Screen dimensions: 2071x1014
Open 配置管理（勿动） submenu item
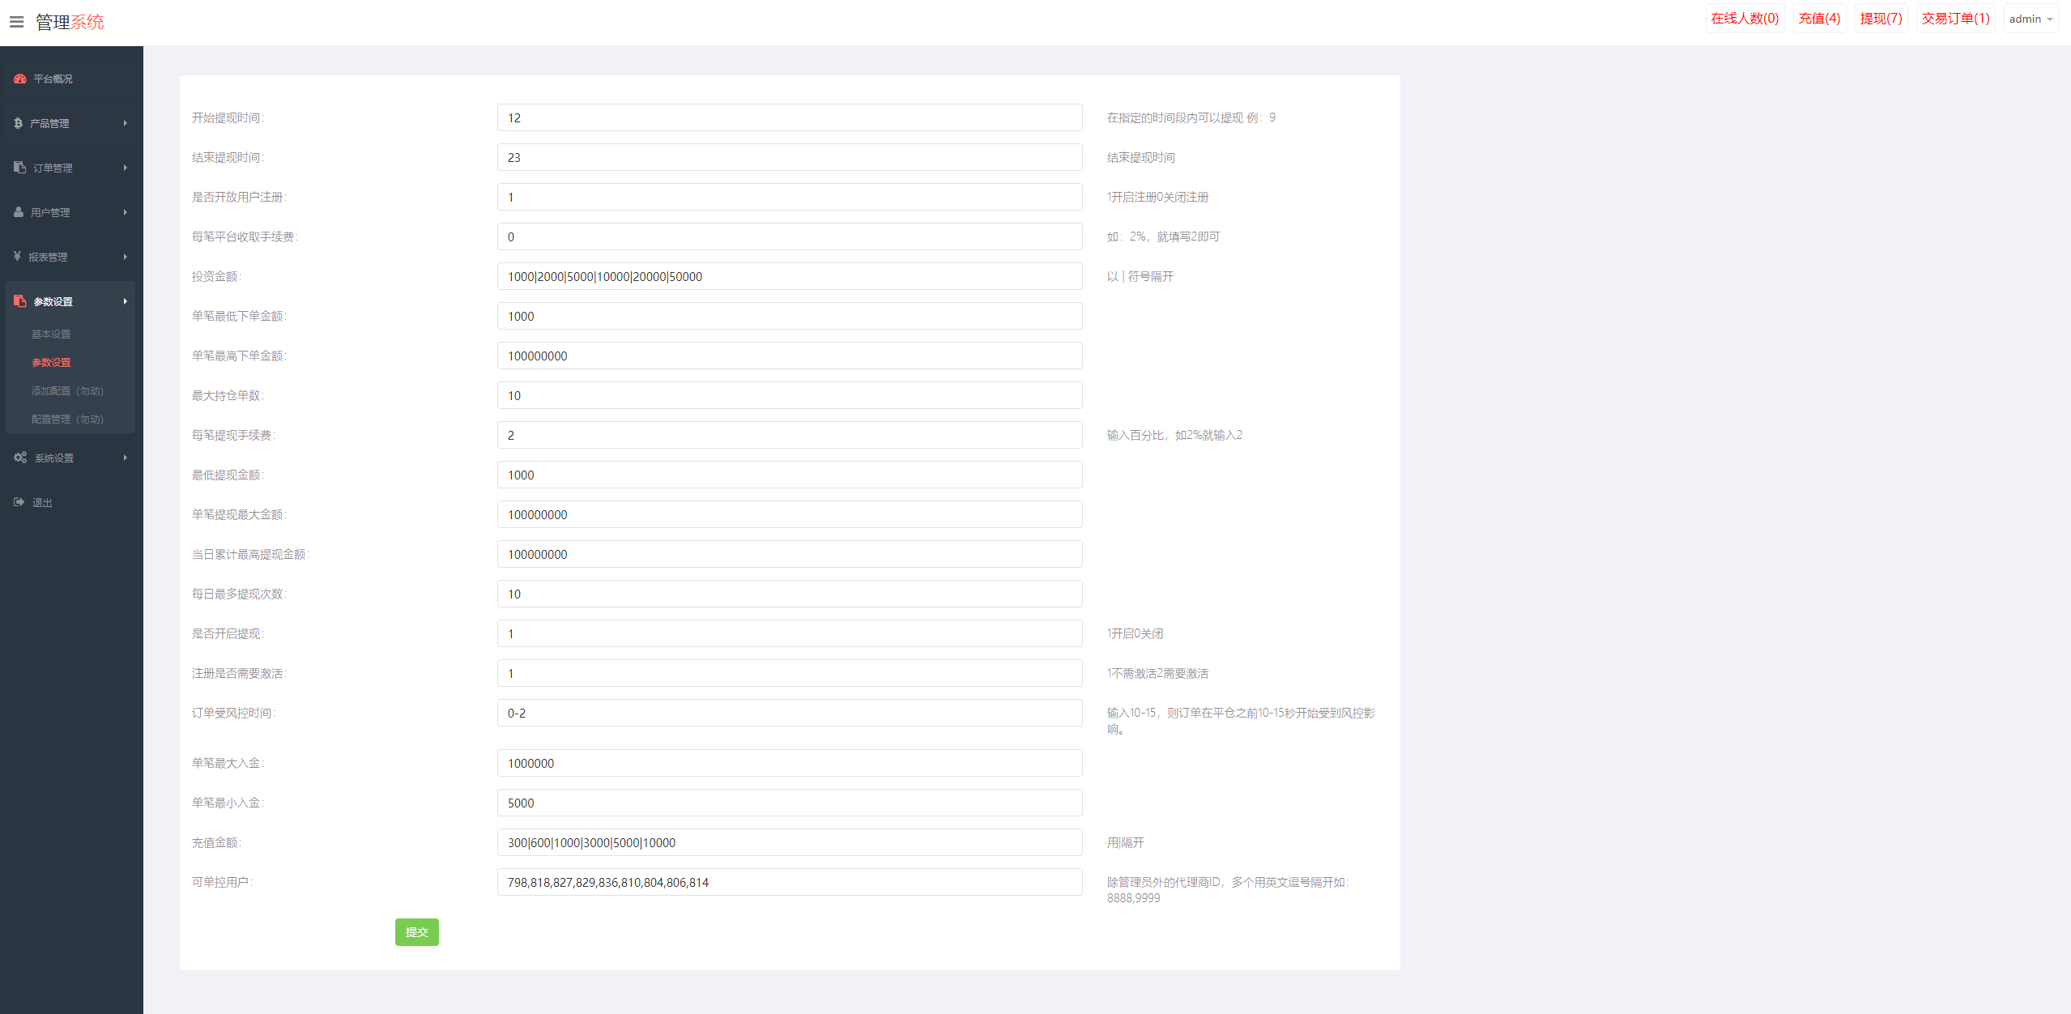67,420
